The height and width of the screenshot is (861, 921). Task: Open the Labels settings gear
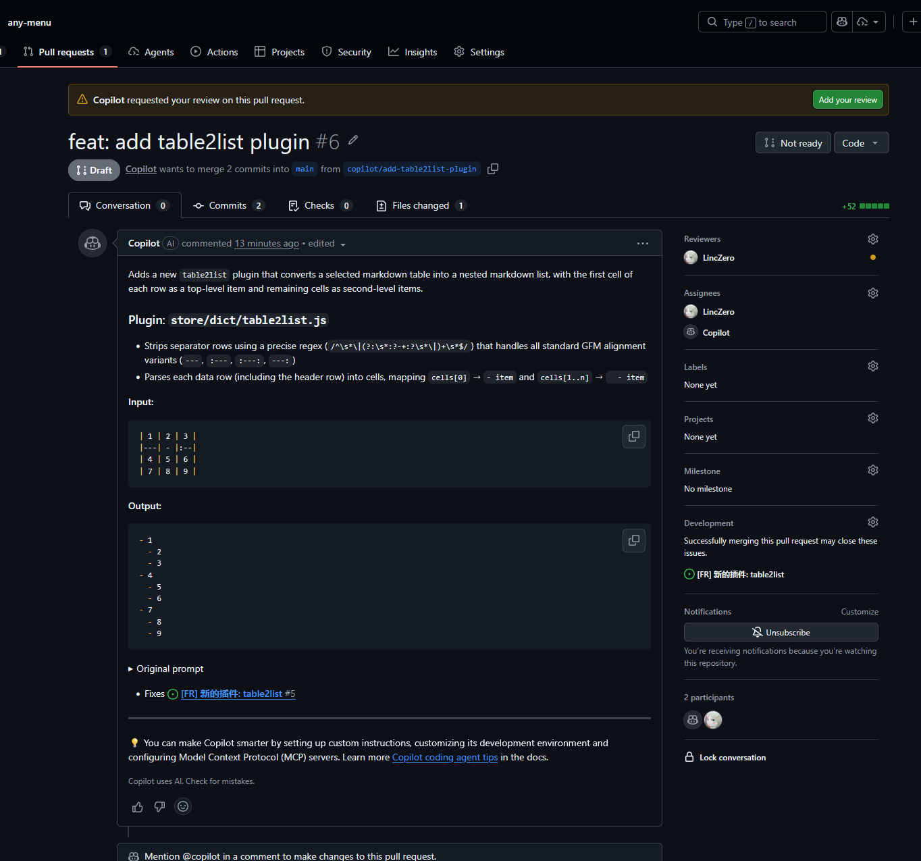(x=873, y=366)
